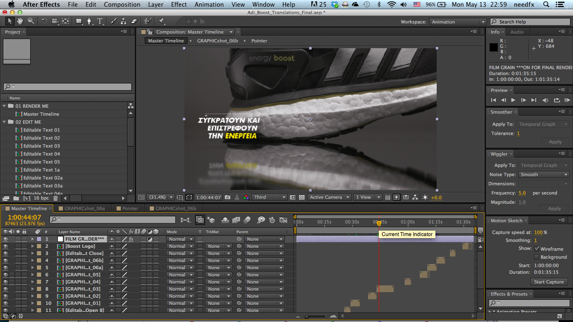Screen dimensions: 573x322
Task: Toggle the Draft 3D timeline icon
Action: tap(211, 220)
